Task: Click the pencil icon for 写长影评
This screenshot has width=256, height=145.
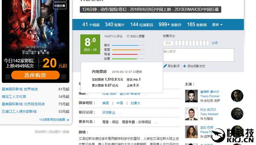Action: tap(165, 66)
